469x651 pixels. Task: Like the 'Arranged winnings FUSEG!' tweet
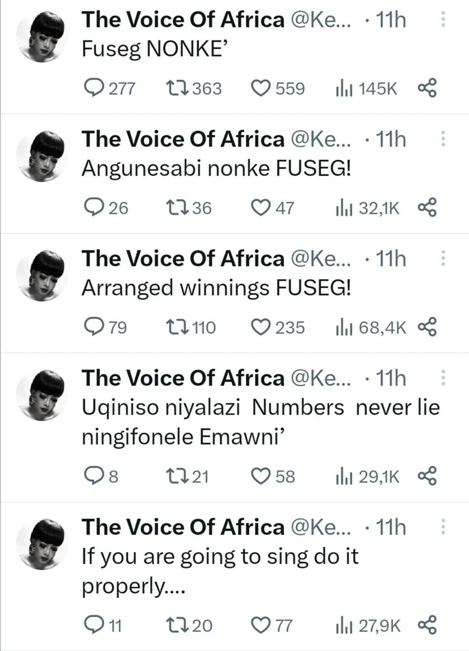pyautogui.click(x=261, y=327)
